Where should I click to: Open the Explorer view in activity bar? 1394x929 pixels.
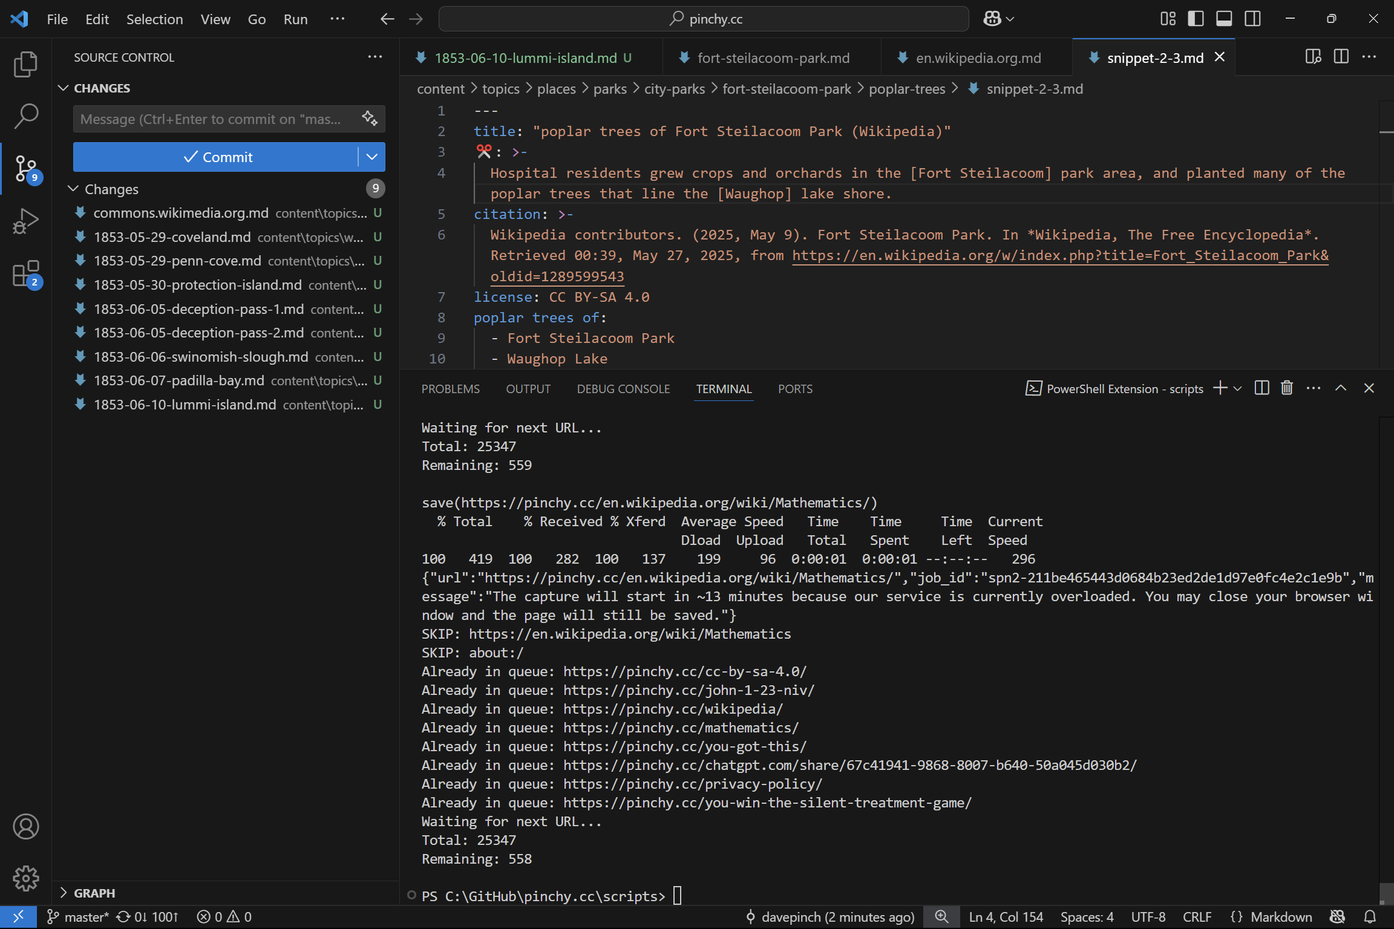pyautogui.click(x=25, y=64)
